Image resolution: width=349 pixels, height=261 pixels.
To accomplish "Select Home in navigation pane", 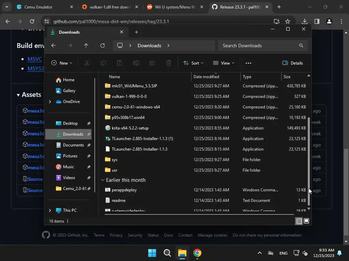I will pos(69,80).
